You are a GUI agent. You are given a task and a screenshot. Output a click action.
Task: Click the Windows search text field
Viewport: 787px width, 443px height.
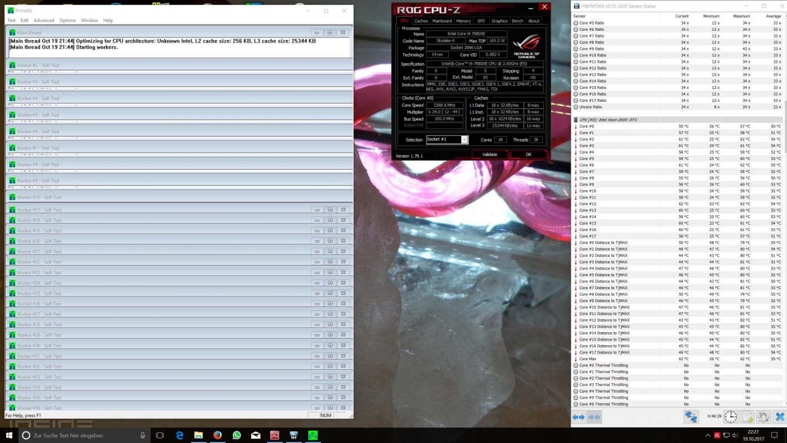tap(84, 435)
